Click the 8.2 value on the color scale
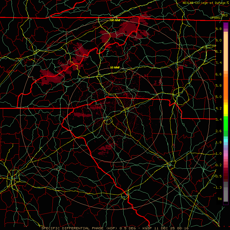The width and height of the screenshot is (230, 230). pyautogui.click(x=218, y=51)
